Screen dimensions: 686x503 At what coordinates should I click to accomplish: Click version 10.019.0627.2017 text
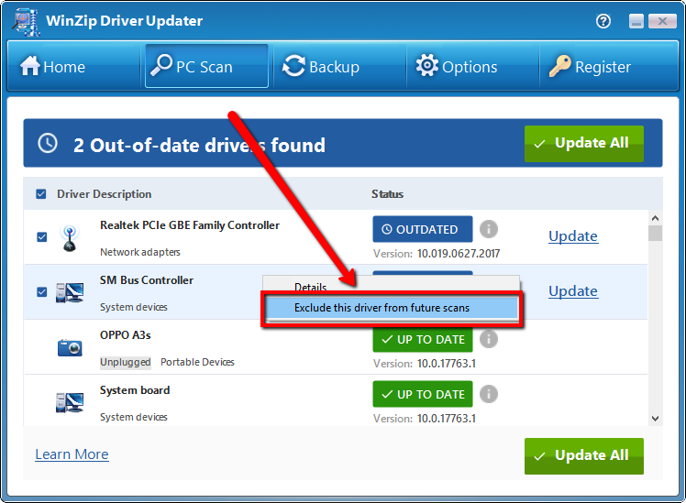coord(458,254)
